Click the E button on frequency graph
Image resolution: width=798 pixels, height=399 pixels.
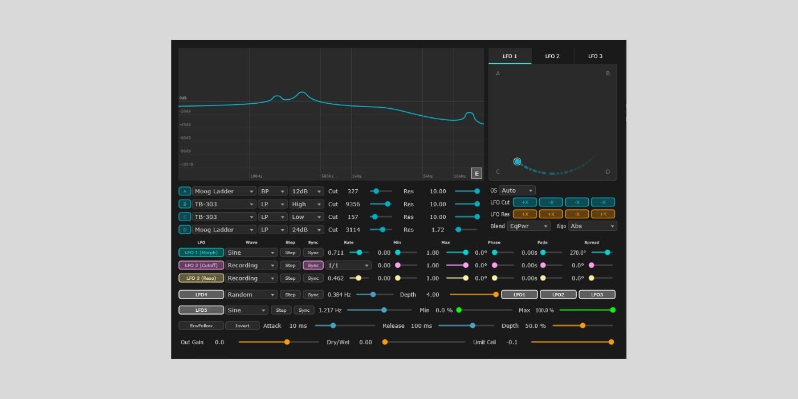pyautogui.click(x=477, y=173)
